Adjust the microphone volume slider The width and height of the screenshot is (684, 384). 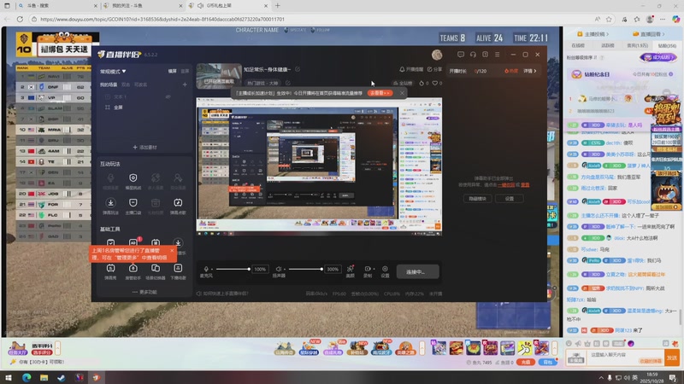click(x=233, y=269)
